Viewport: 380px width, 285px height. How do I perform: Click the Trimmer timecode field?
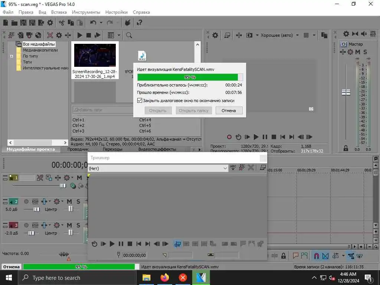pos(134,255)
